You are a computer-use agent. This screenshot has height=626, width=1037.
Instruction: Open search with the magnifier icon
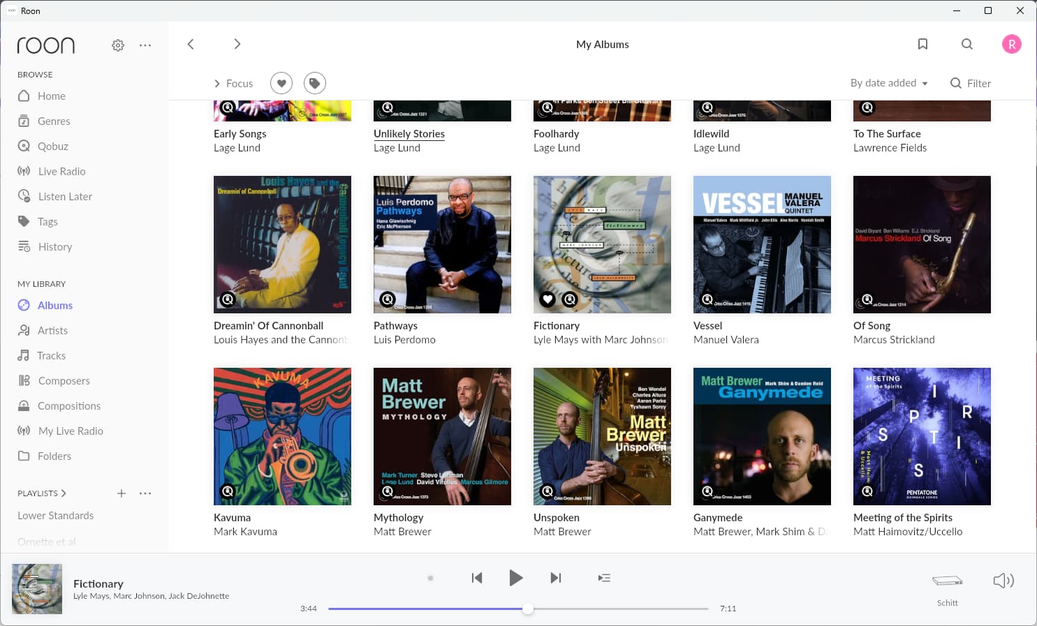(966, 44)
